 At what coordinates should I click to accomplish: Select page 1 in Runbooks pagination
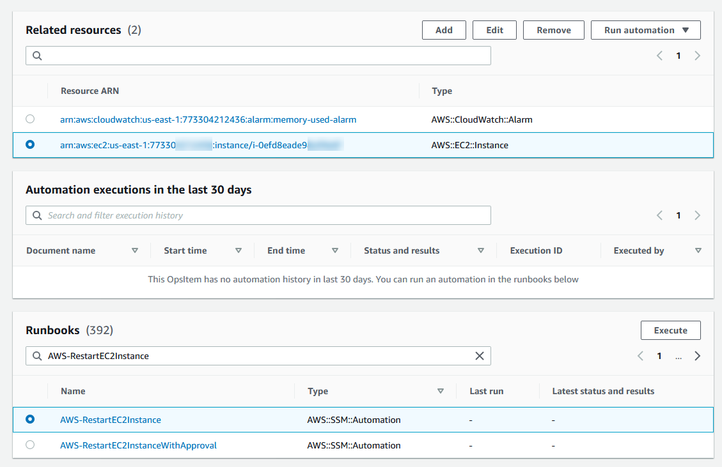(659, 356)
